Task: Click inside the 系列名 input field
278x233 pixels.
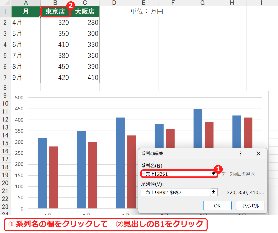Action: pyautogui.click(x=176, y=174)
